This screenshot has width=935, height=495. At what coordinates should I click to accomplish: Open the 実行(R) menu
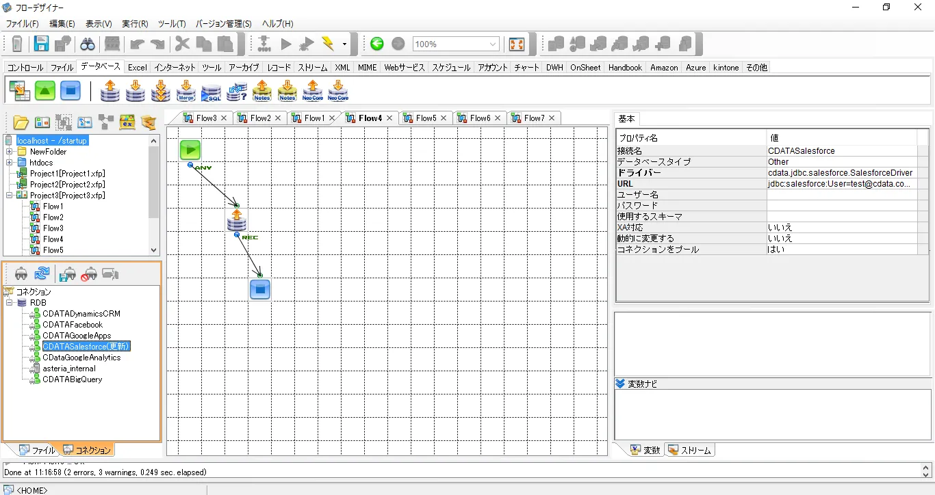tap(135, 24)
